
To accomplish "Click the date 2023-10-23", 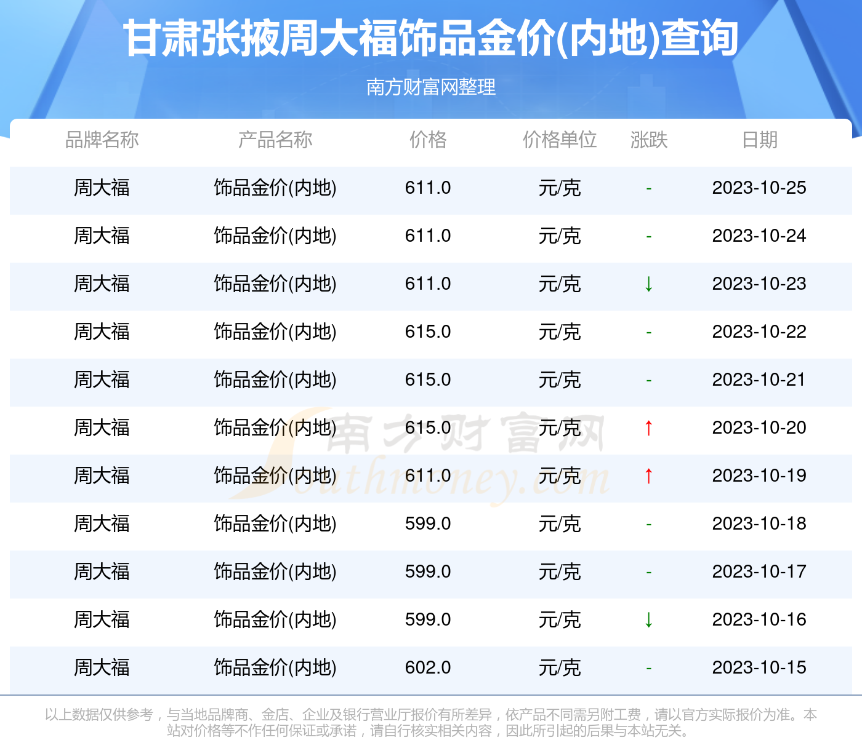I will (759, 284).
